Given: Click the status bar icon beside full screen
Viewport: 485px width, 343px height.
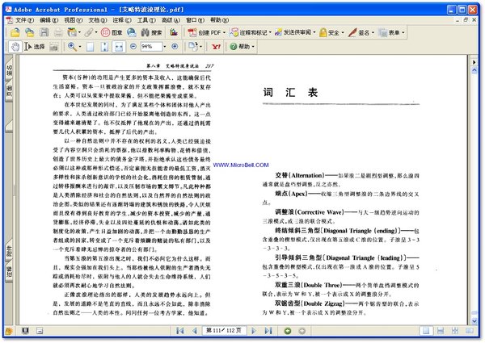Looking at the screenshot, I should [40, 331].
